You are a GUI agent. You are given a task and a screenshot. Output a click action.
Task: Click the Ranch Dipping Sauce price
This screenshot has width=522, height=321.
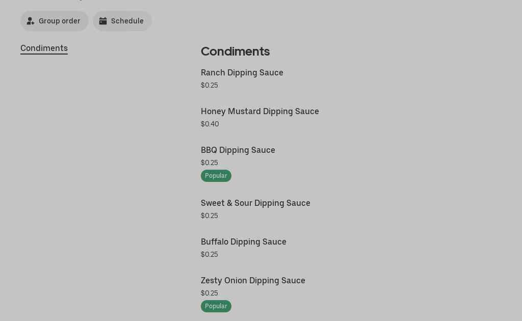pyautogui.click(x=210, y=86)
